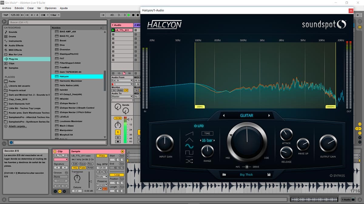Open the clip color dropdown
The height and width of the screenshot is (204, 364).
point(61,160)
